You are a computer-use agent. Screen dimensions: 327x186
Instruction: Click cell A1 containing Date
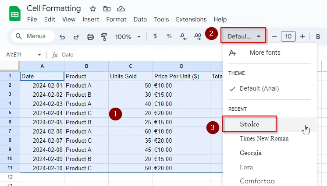(42, 76)
